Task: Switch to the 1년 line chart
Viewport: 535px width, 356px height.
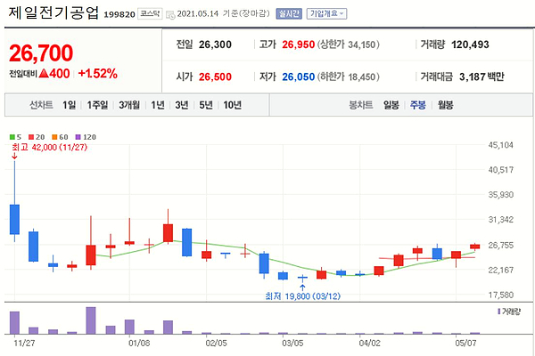Action: pos(158,105)
